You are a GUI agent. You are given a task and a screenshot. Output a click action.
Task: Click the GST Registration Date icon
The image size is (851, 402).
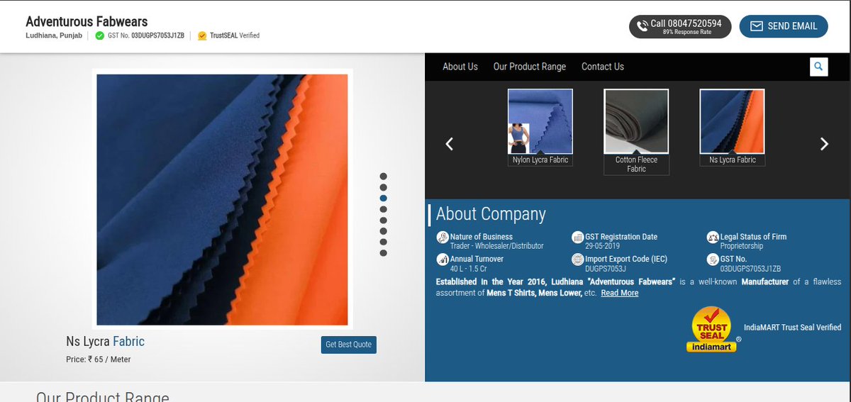577,237
